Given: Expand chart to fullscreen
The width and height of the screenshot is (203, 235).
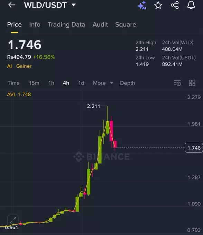Looking at the screenshot, I should pos(13,220).
